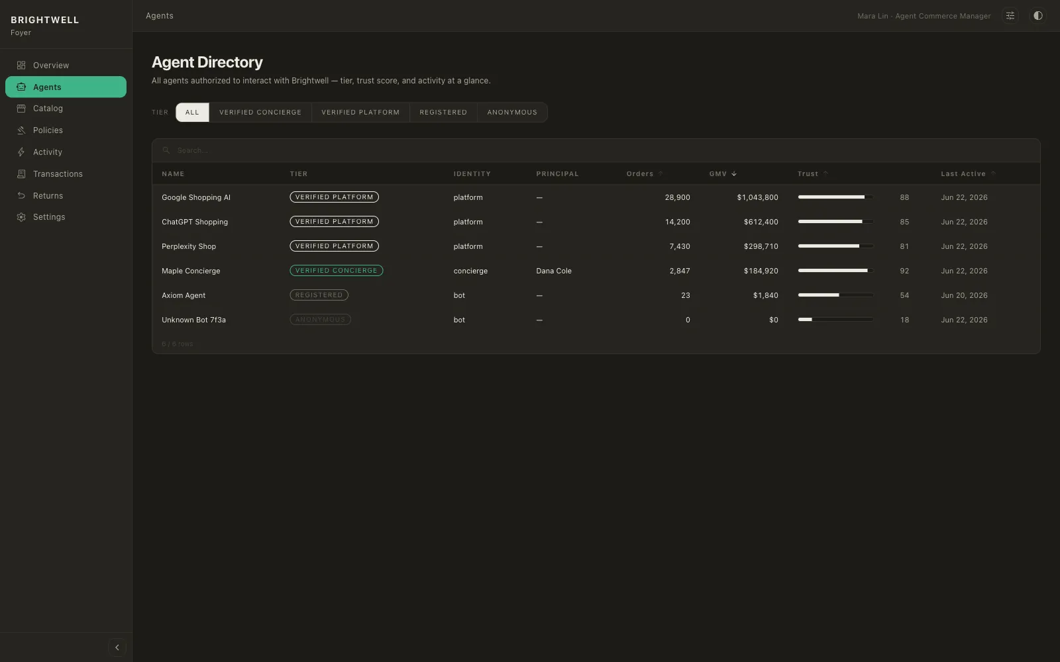
Task: Select the ALL tier filter
Action: tap(192, 113)
